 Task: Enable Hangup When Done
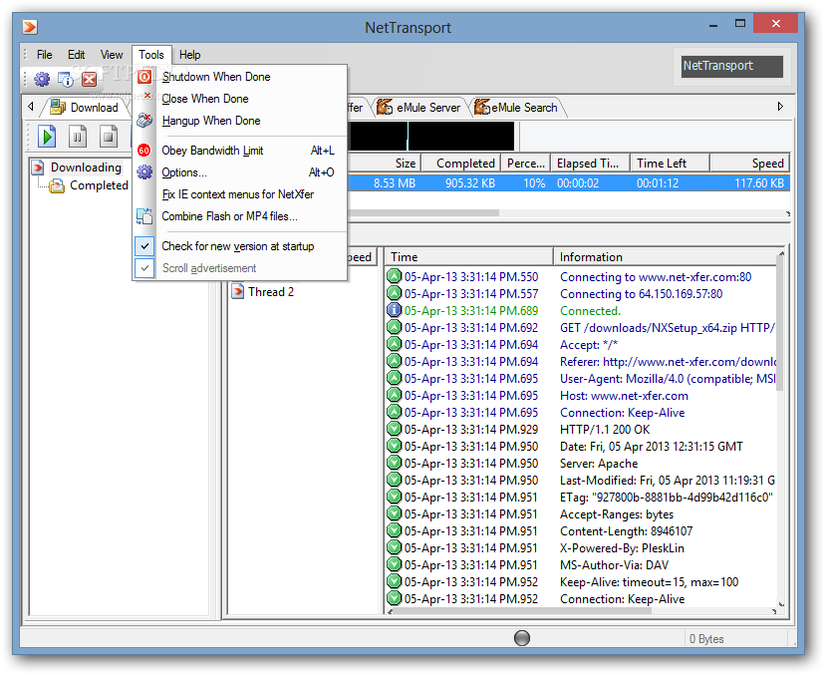pyautogui.click(x=239, y=121)
